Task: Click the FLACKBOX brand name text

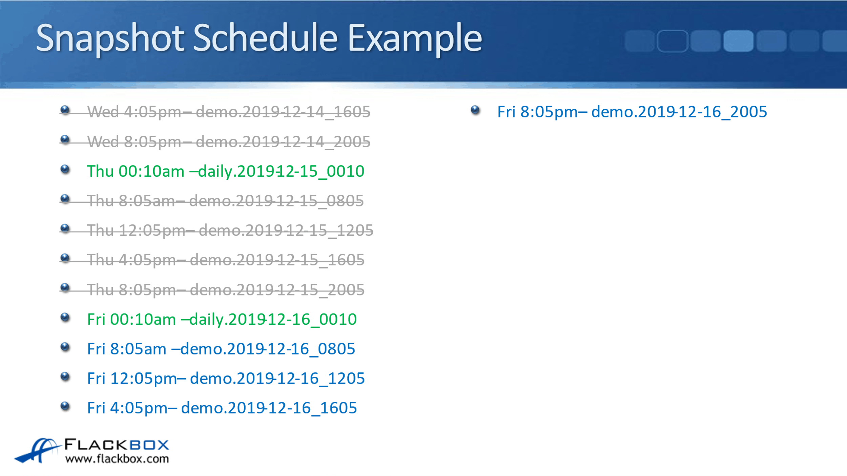Action: [x=117, y=445]
